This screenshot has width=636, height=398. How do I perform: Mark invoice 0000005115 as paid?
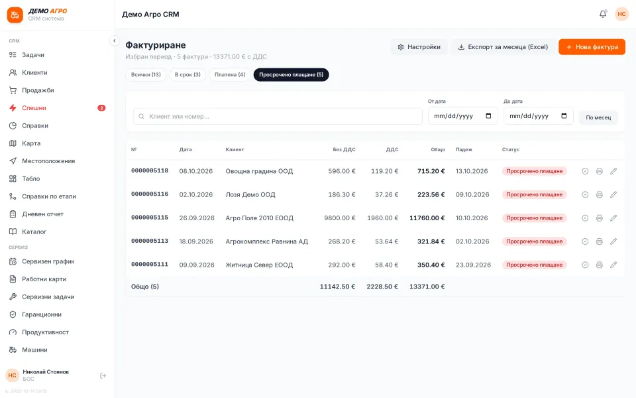(x=585, y=218)
